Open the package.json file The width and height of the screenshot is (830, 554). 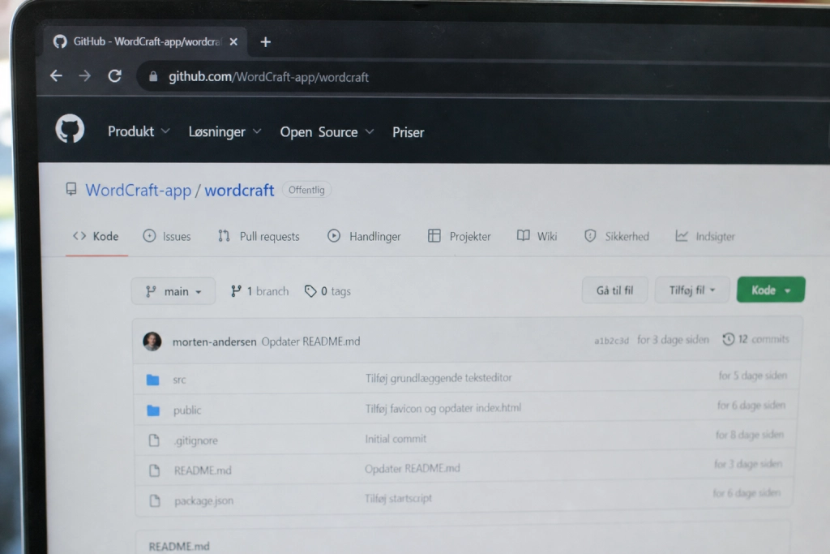pyautogui.click(x=203, y=500)
